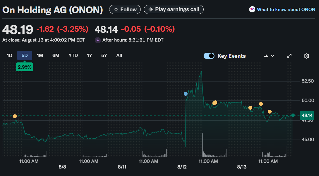Click the On Holding AG (ONON) title
319x176 pixels.
(53, 10)
